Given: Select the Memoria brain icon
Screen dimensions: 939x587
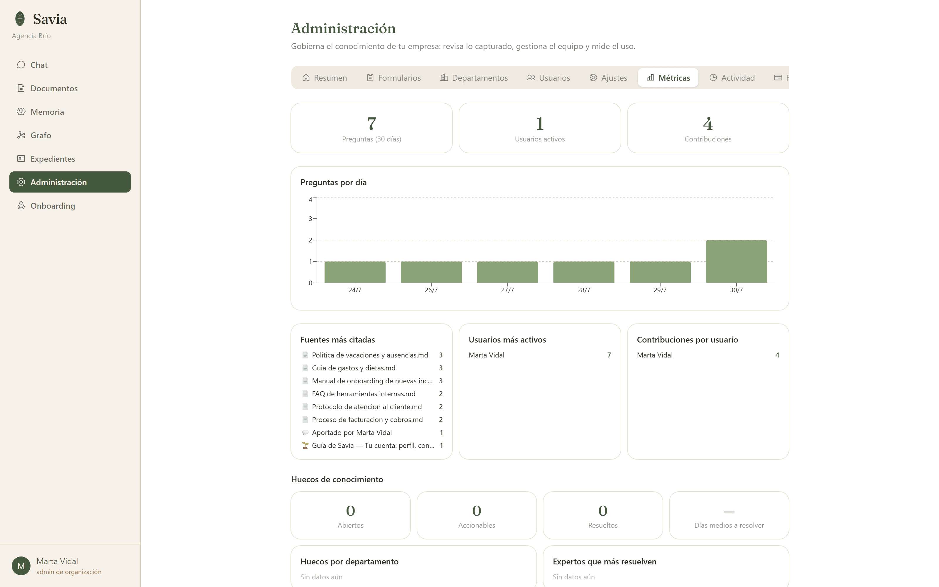Looking at the screenshot, I should click(x=21, y=112).
